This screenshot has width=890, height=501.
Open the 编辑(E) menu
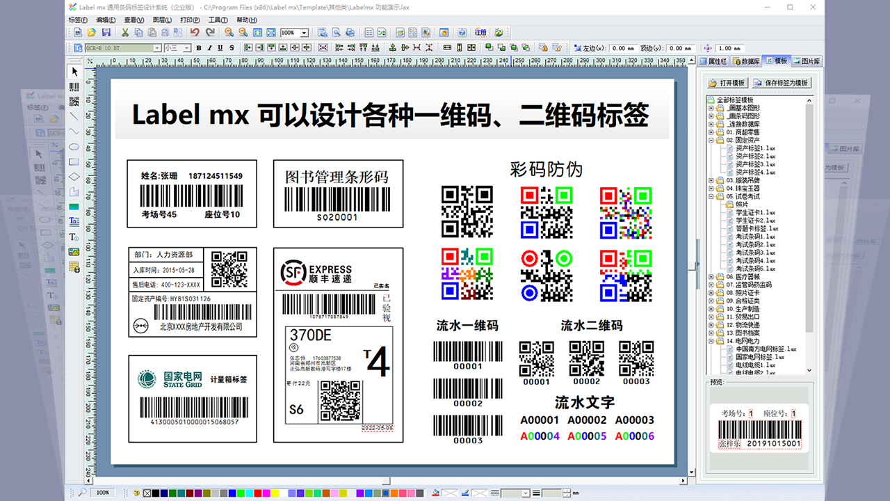[x=106, y=20]
